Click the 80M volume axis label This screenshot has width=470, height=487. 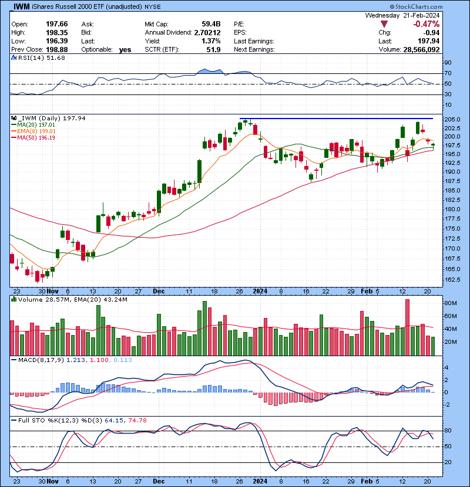pos(451,303)
